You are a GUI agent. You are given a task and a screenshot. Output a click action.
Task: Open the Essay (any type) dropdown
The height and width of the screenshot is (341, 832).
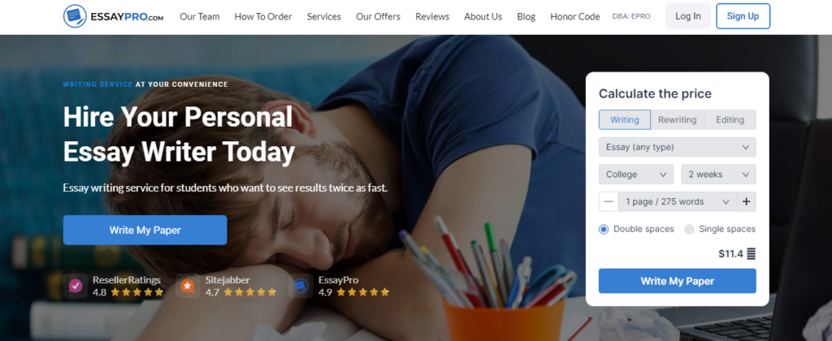coord(677,147)
